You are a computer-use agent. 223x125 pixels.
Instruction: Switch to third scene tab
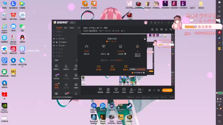pyautogui.click(x=72, y=28)
